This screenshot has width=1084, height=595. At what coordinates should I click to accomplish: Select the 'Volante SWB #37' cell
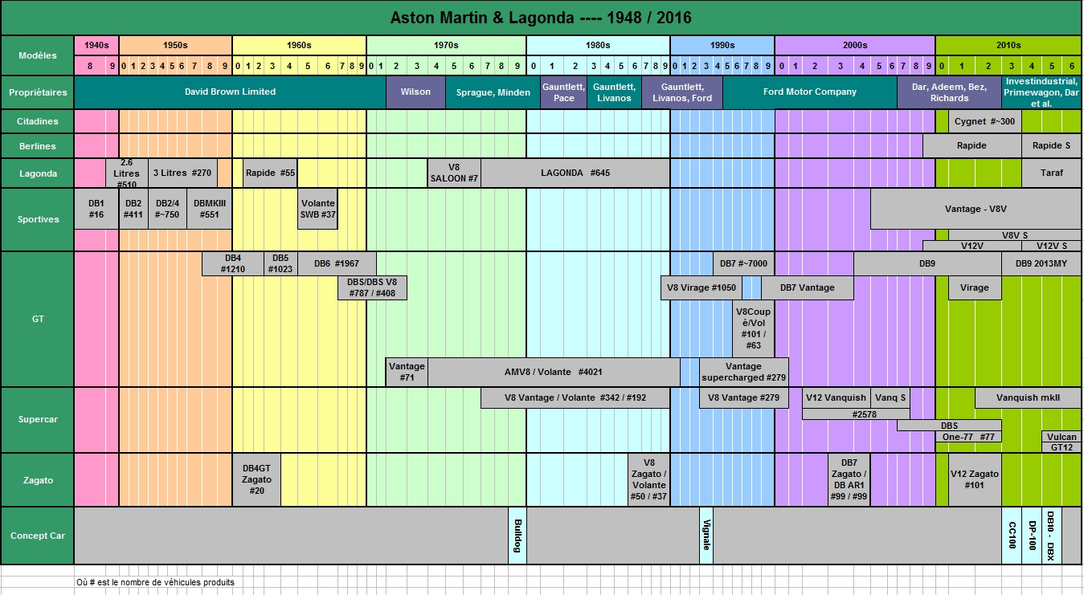(317, 210)
